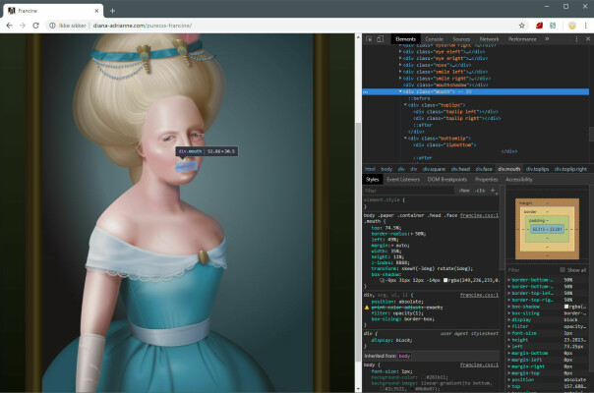Screen dimensions: 594x393
Task: Select div.head in breadcrumb
Action: (x=460, y=169)
